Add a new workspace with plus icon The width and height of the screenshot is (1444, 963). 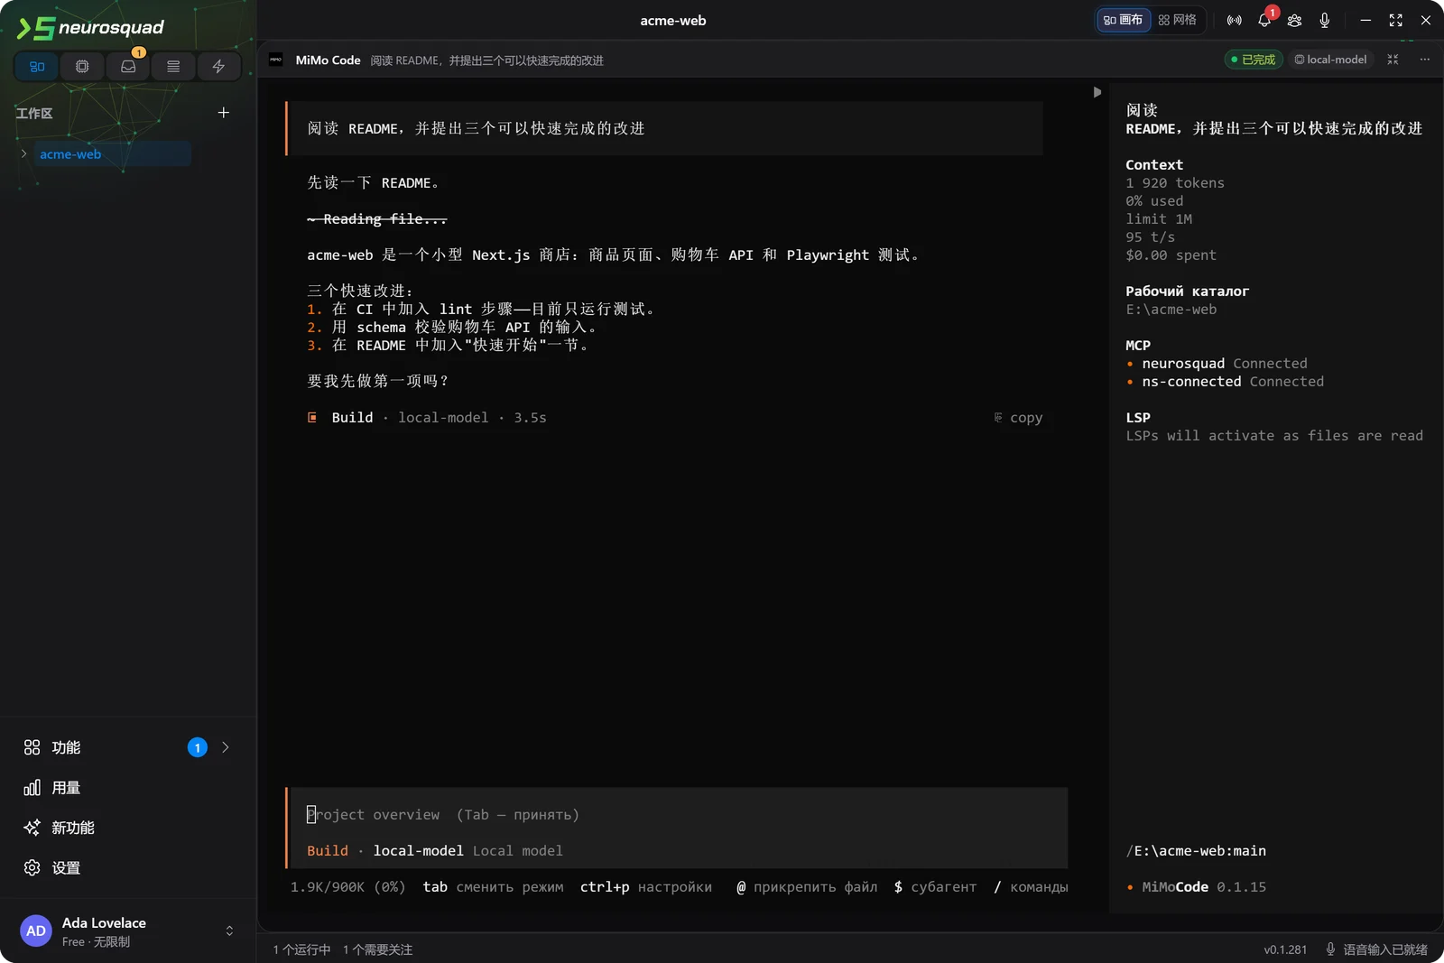click(x=224, y=113)
